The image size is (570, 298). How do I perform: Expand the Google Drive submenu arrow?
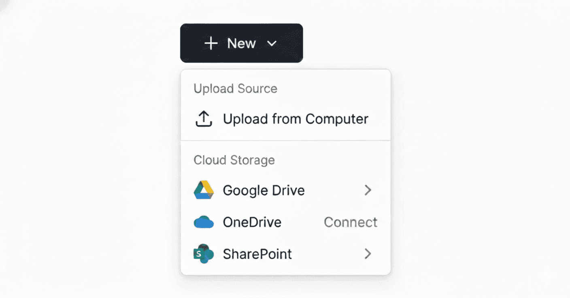point(368,190)
